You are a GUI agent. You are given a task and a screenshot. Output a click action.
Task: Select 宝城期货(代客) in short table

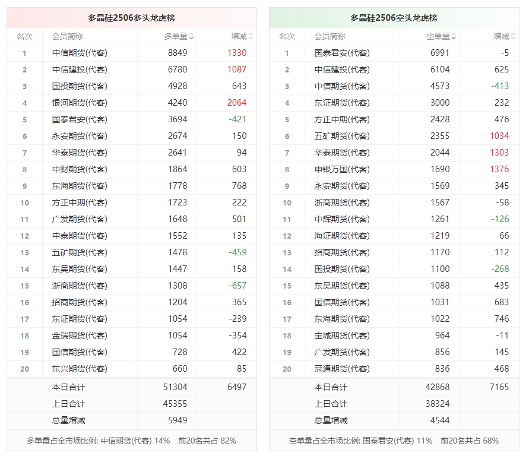(342, 335)
